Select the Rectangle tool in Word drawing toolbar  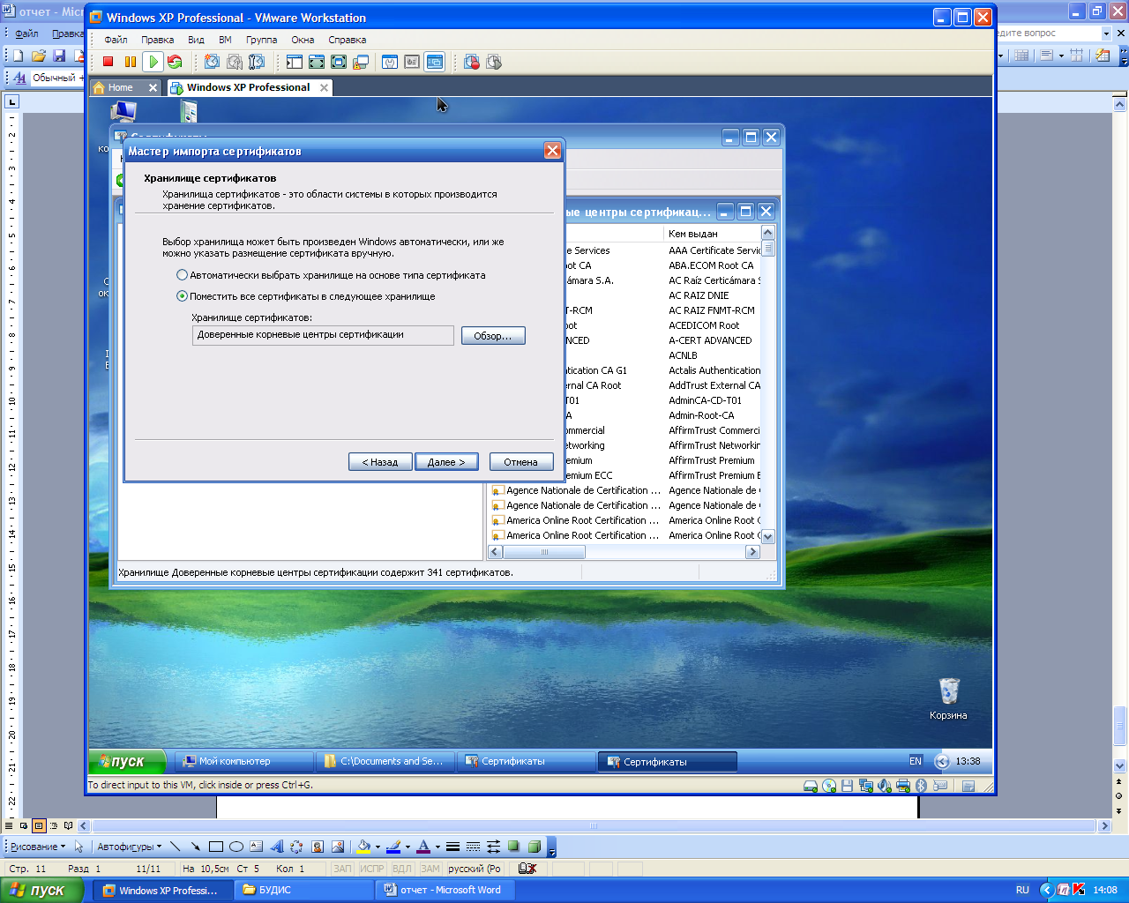(x=216, y=847)
